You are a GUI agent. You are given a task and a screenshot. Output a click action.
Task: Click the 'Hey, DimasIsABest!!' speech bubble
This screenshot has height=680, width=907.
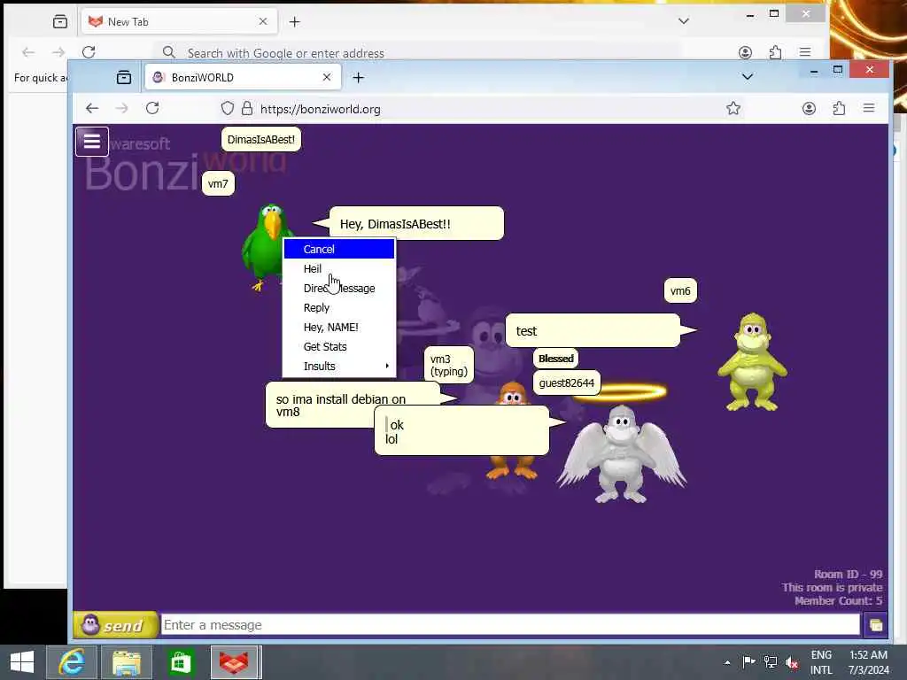416,224
